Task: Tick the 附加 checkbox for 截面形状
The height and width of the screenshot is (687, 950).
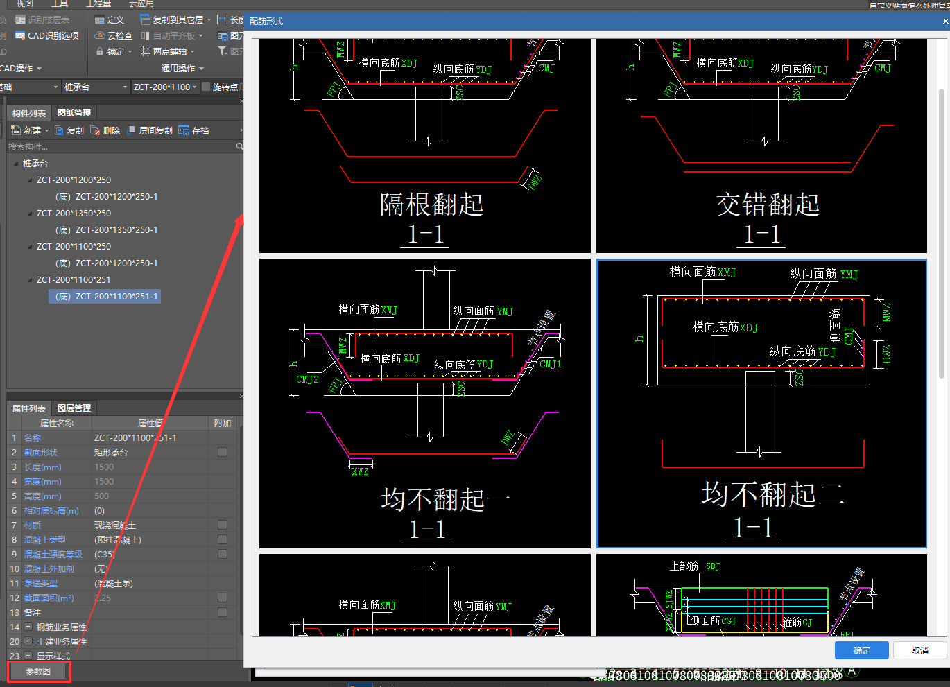Action: pos(223,452)
